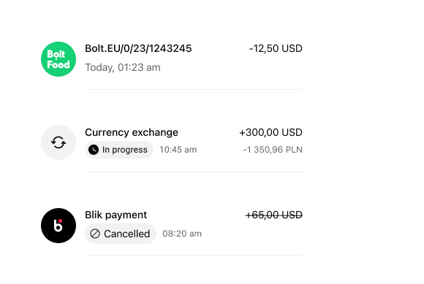
Task: Click the Today, 01:23 am timestamp
Action: pyautogui.click(x=123, y=67)
